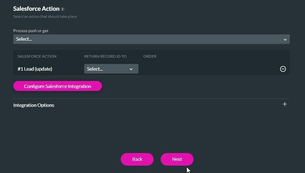Click the ORDER column header
Image resolution: width=305 pixels, height=173 pixels.
pyautogui.click(x=150, y=57)
